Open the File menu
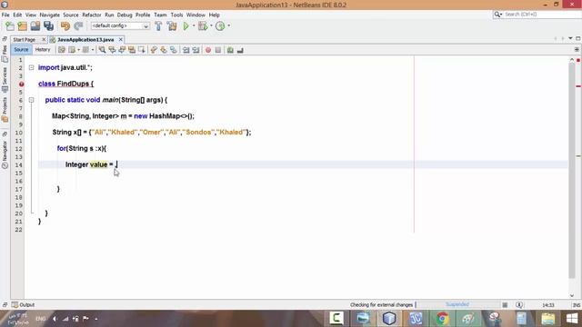The width and height of the screenshot is (582, 327). click(x=5, y=15)
